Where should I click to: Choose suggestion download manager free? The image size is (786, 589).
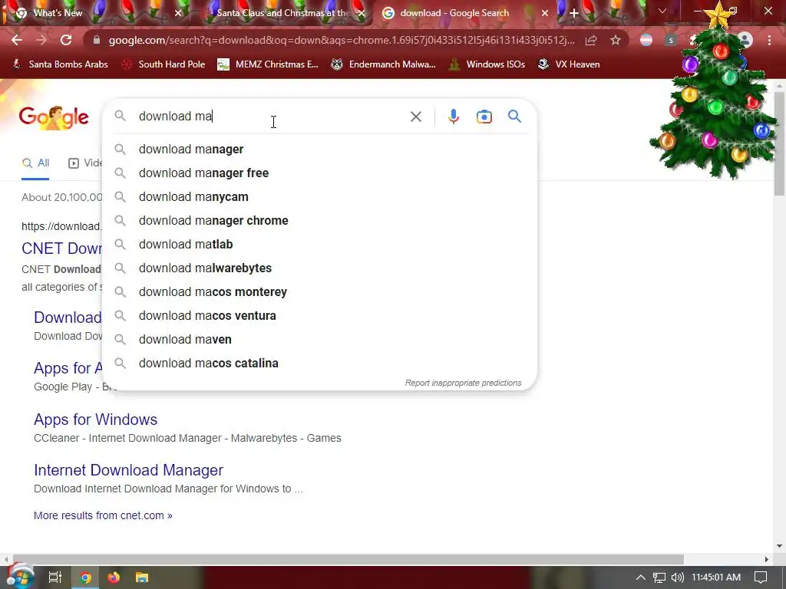(x=319, y=173)
